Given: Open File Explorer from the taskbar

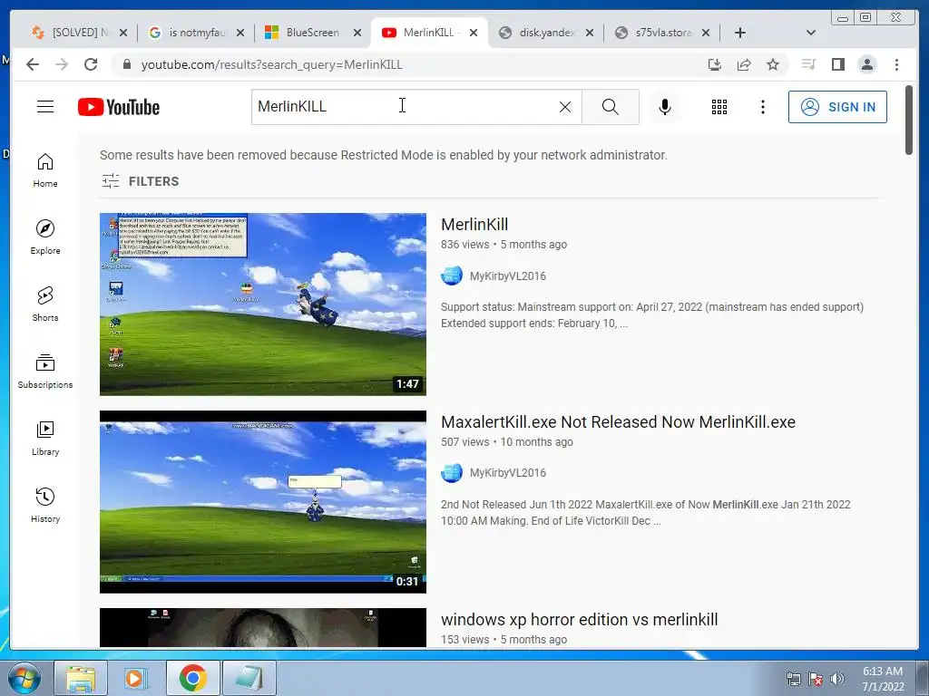Looking at the screenshot, I should point(81,678).
